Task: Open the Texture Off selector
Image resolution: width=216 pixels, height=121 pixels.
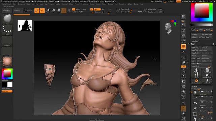Action: coord(7,52)
